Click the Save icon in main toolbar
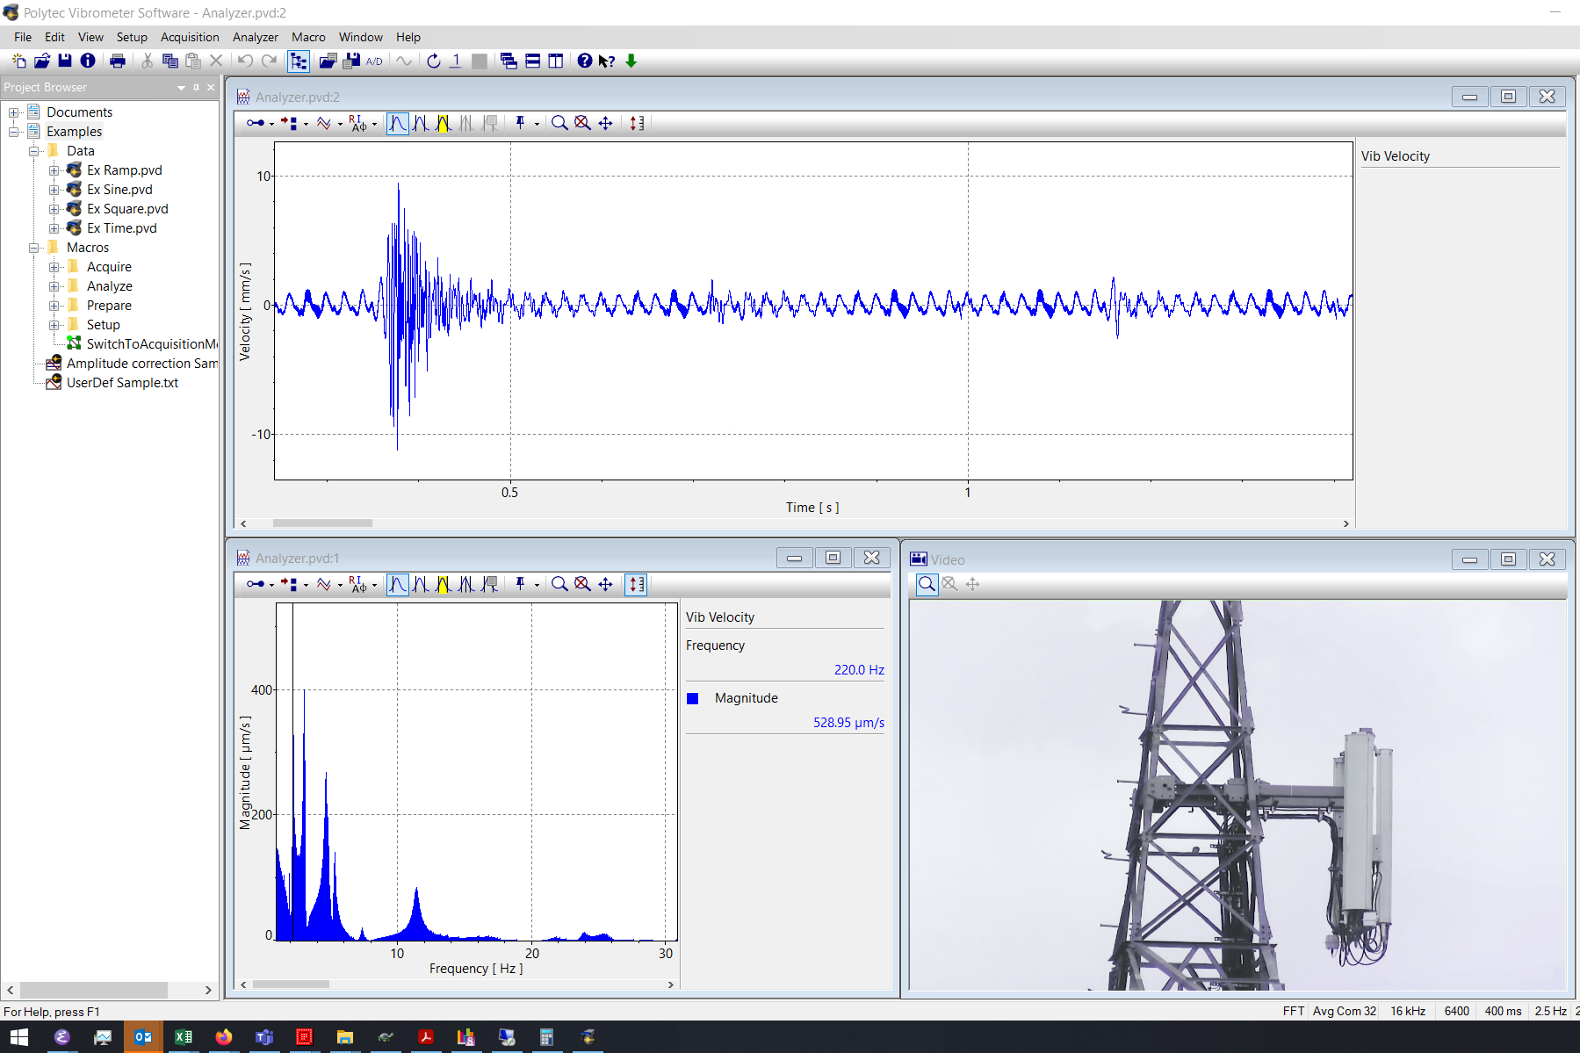The height and width of the screenshot is (1053, 1580). click(x=65, y=61)
